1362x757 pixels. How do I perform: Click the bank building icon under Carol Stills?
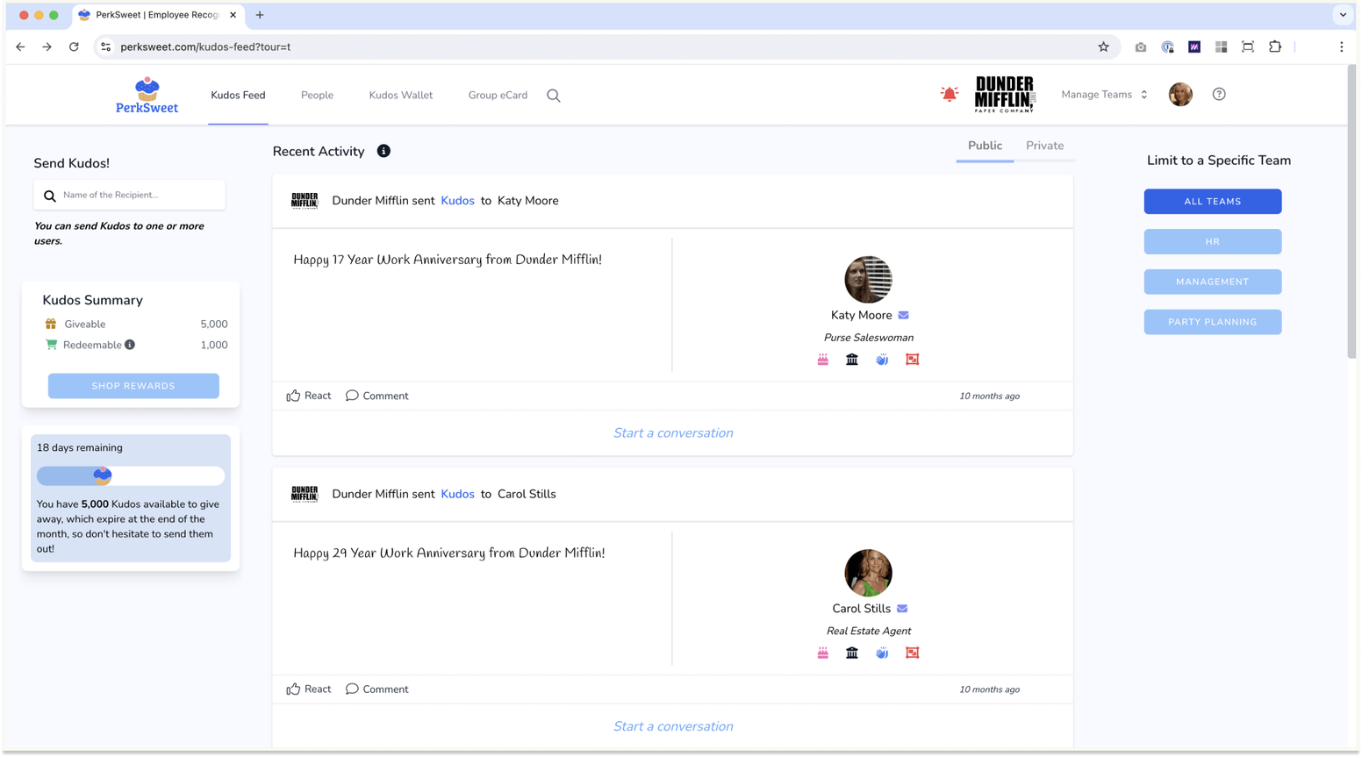coord(852,653)
